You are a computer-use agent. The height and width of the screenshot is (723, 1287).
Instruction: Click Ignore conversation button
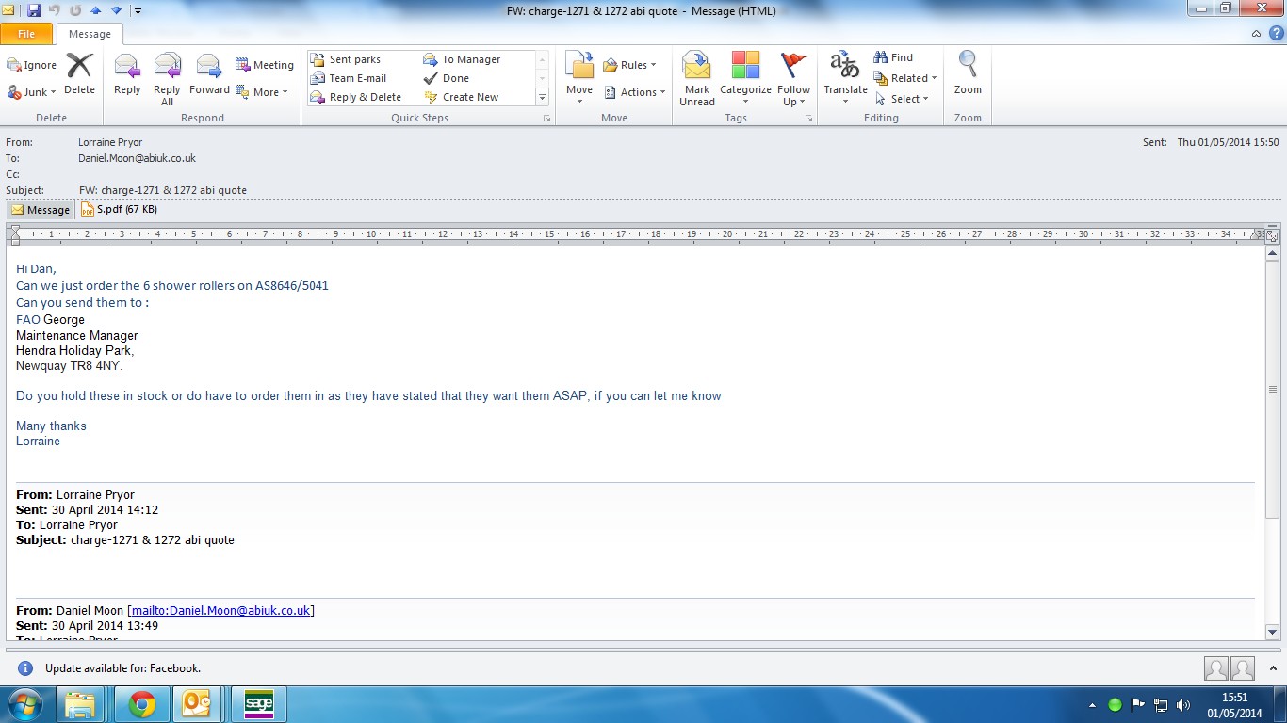coord(32,65)
